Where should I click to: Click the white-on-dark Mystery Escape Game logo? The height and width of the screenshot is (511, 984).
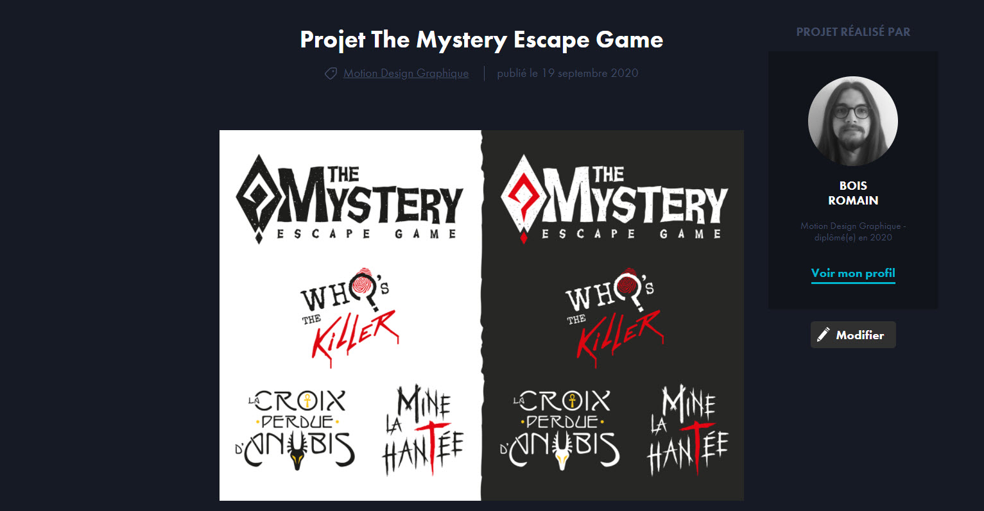point(614,199)
